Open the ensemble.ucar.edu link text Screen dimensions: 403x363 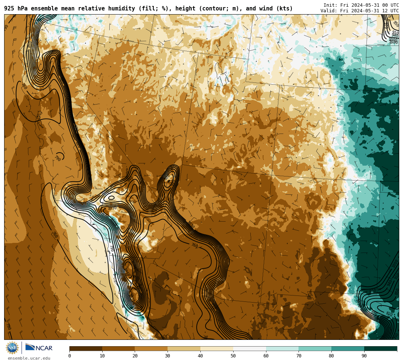coord(29,358)
